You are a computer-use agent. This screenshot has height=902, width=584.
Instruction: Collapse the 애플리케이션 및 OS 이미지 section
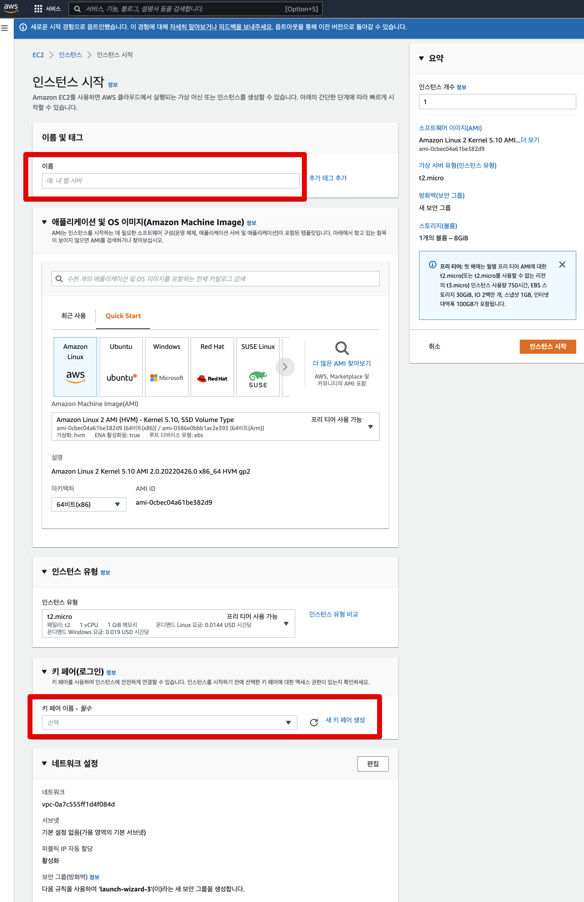pos(44,222)
